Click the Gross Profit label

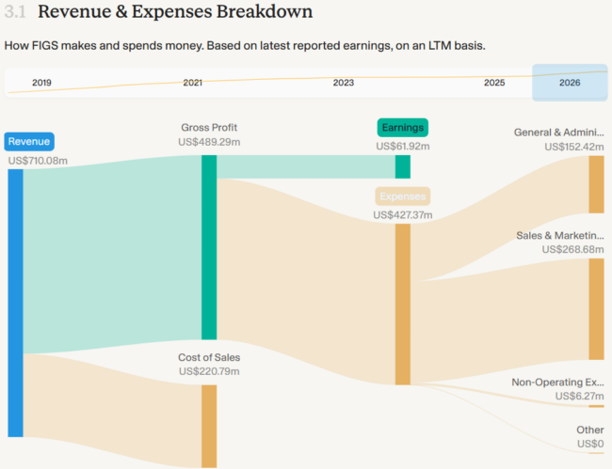[x=209, y=128]
